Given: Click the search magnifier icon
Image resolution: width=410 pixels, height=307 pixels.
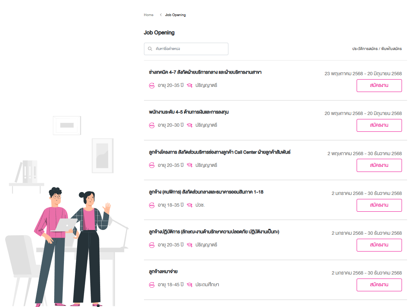Looking at the screenshot, I should coord(150,49).
